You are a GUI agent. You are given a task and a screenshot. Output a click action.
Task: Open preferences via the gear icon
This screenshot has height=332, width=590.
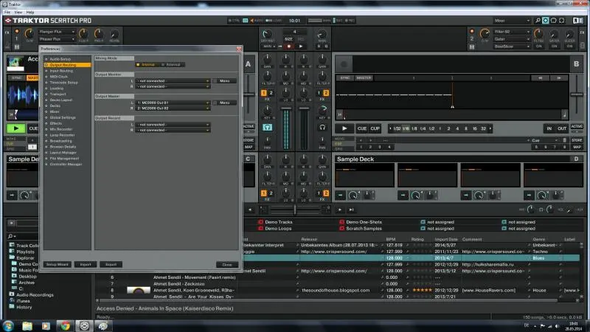click(x=546, y=21)
